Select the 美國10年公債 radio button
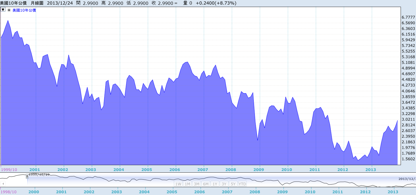 pyautogui.click(x=9, y=10)
